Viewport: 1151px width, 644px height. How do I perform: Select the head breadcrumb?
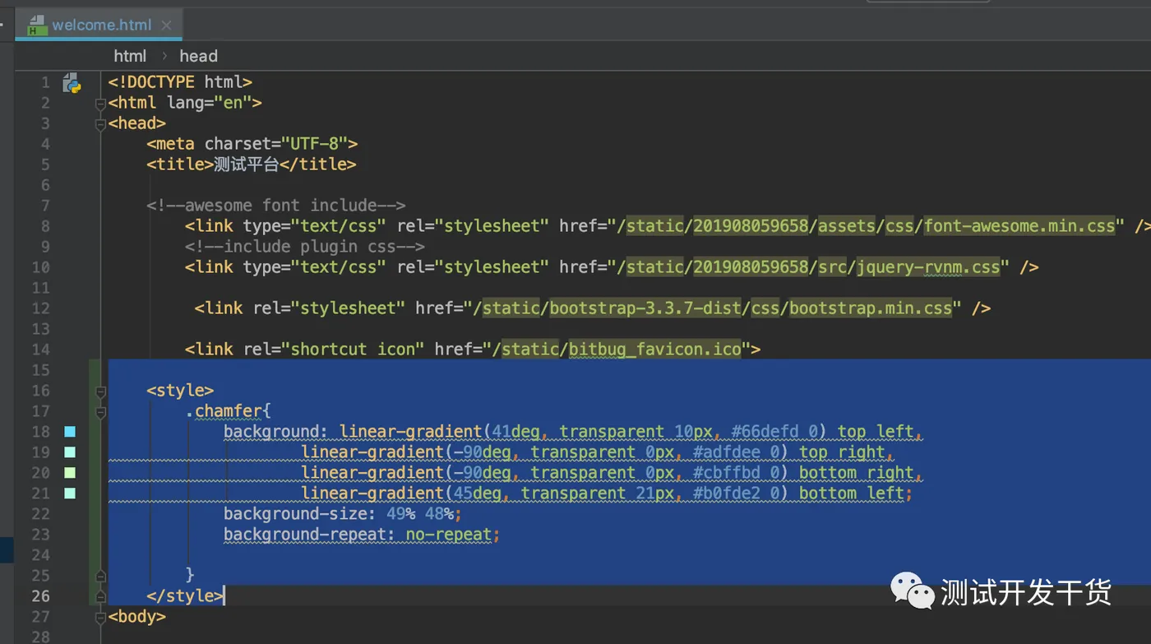click(x=198, y=56)
